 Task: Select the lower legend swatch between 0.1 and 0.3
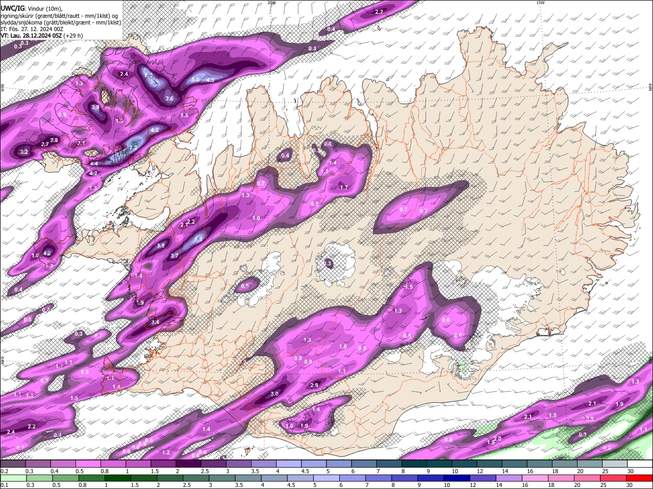[x=13, y=478]
